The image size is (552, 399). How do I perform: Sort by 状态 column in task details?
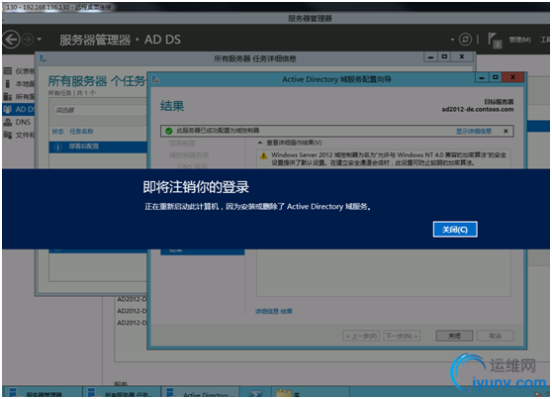(57, 132)
